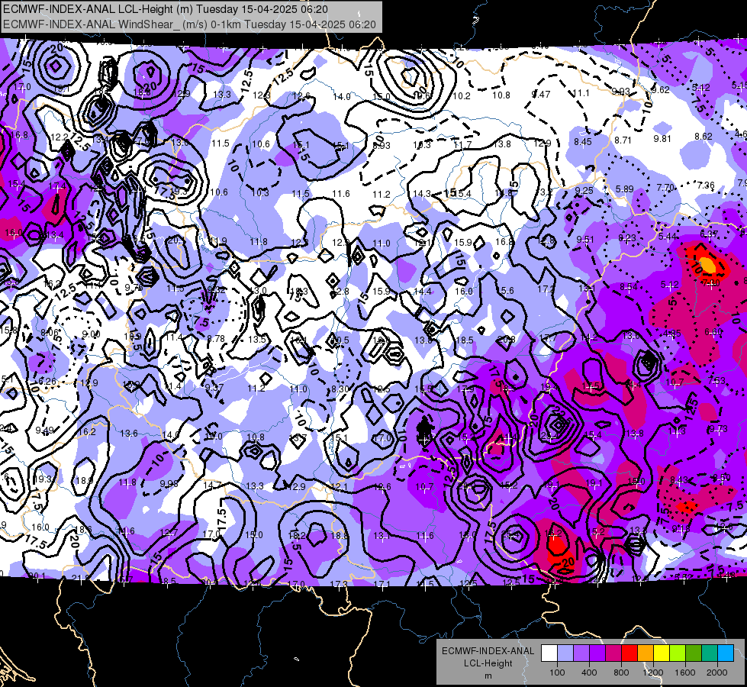Click the grid value 8.45
Screen dimensions: 747x687
click(583, 141)
